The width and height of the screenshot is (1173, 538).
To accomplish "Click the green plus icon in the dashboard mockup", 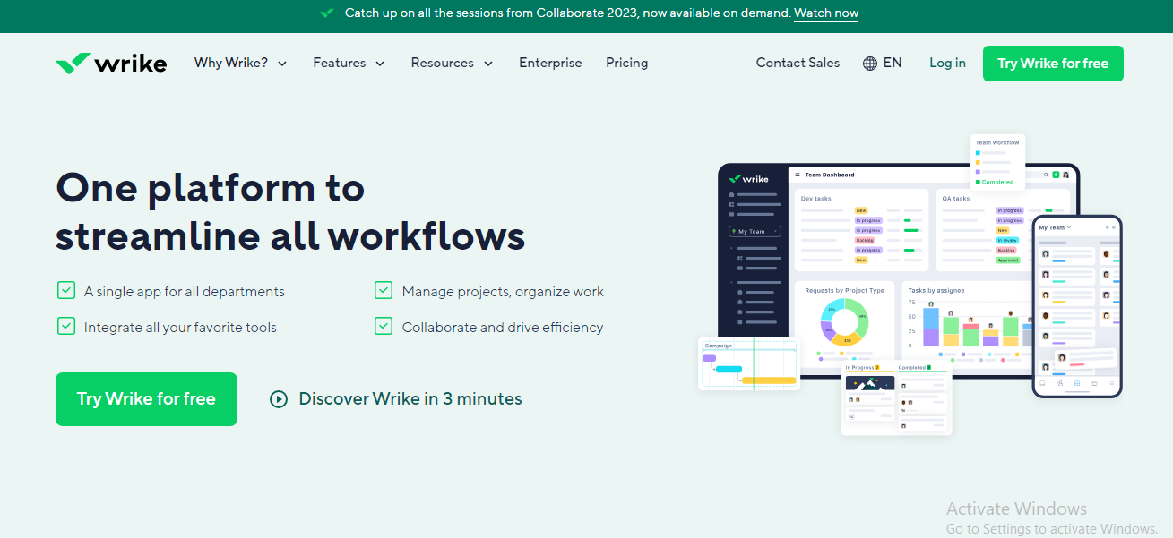I will coord(1056,175).
